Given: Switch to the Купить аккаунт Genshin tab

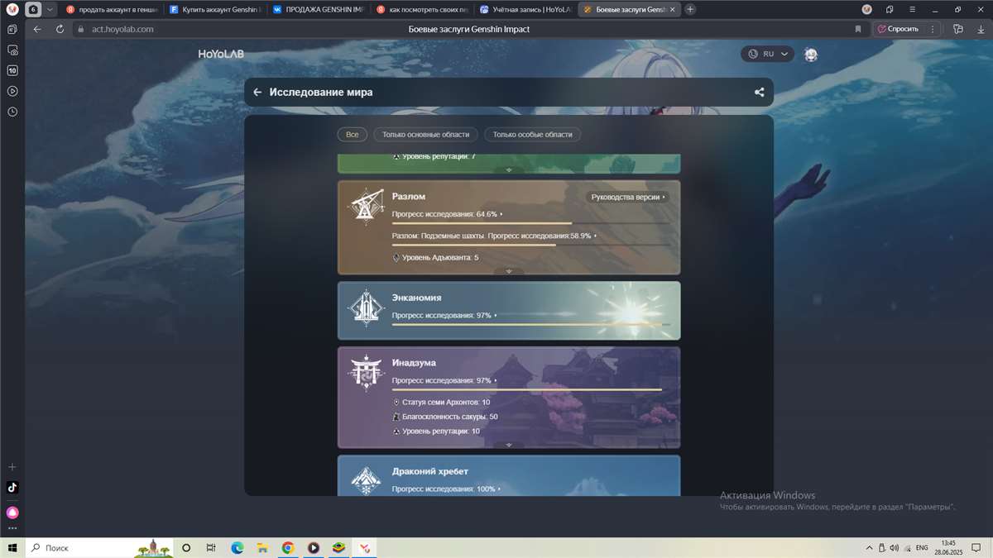Looking at the screenshot, I should (x=215, y=9).
